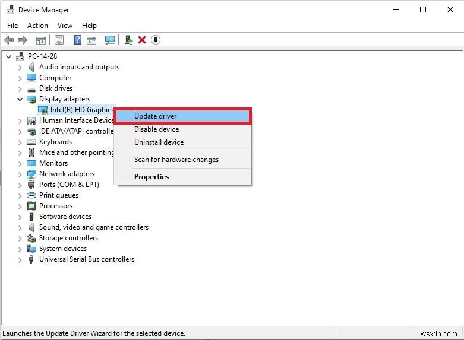Viewport: 464px width, 340px height.
Task: Expand the Storage controllers category
Action: tap(20, 239)
